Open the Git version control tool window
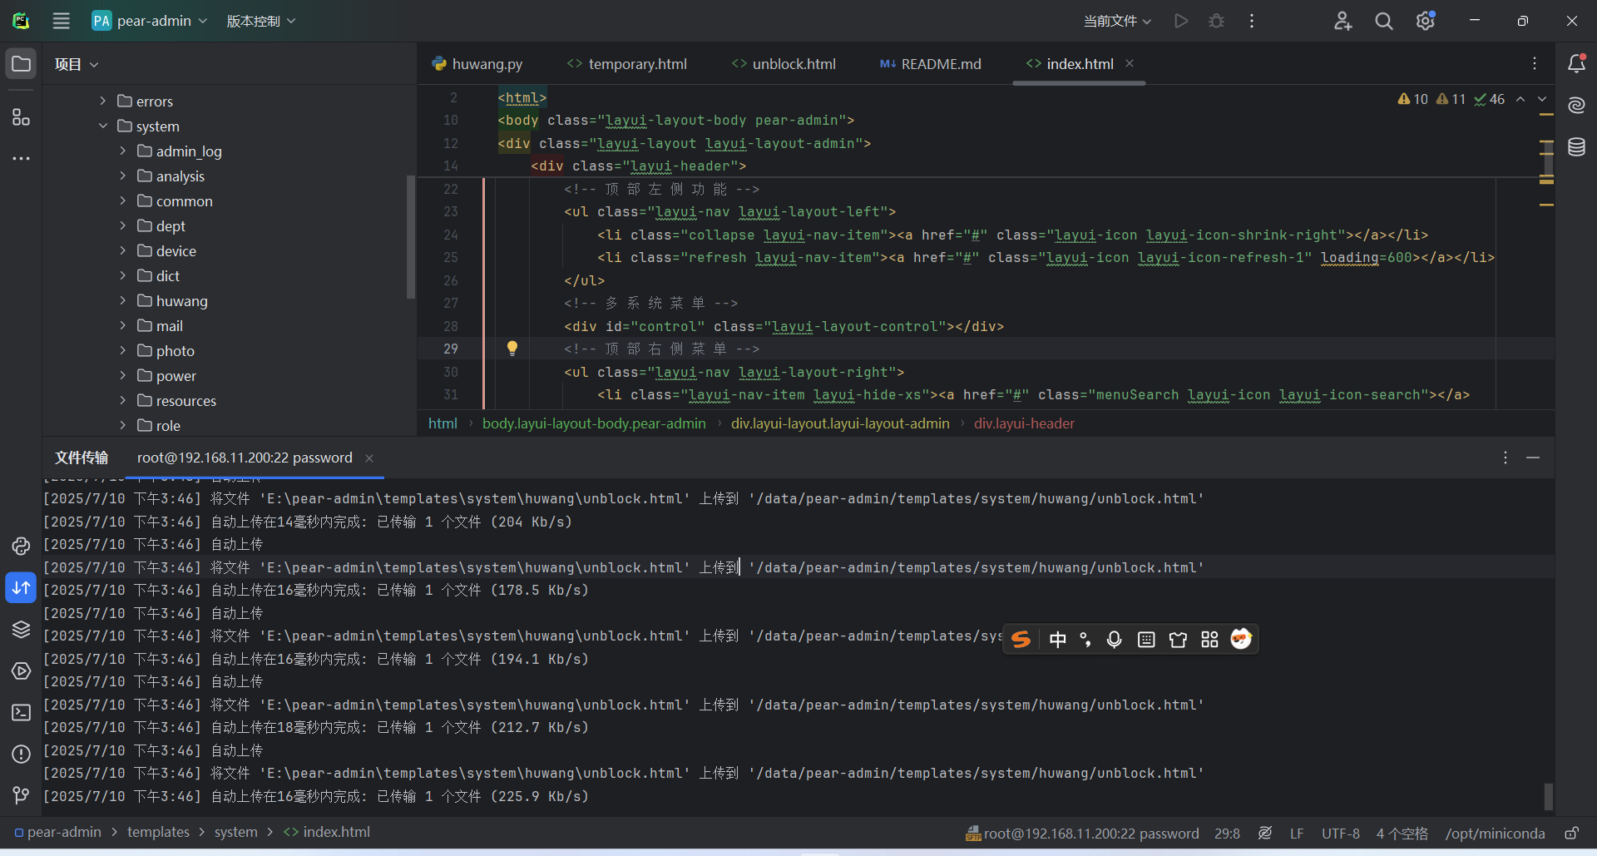This screenshot has width=1597, height=856. pos(22,795)
